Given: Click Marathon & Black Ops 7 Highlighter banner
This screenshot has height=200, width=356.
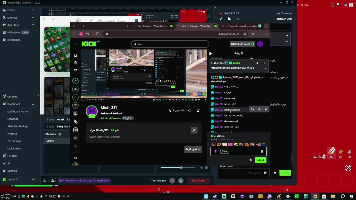Looking at the screenshot, I should coord(84,181).
